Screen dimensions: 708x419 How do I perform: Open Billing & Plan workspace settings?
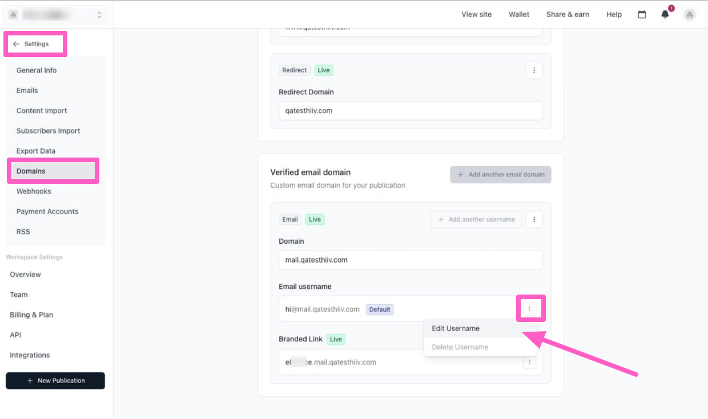click(31, 315)
